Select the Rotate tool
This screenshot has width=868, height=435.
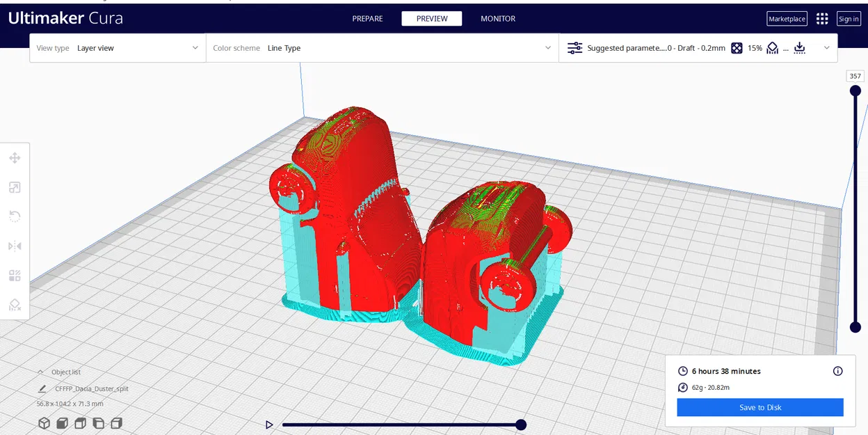[x=15, y=216]
